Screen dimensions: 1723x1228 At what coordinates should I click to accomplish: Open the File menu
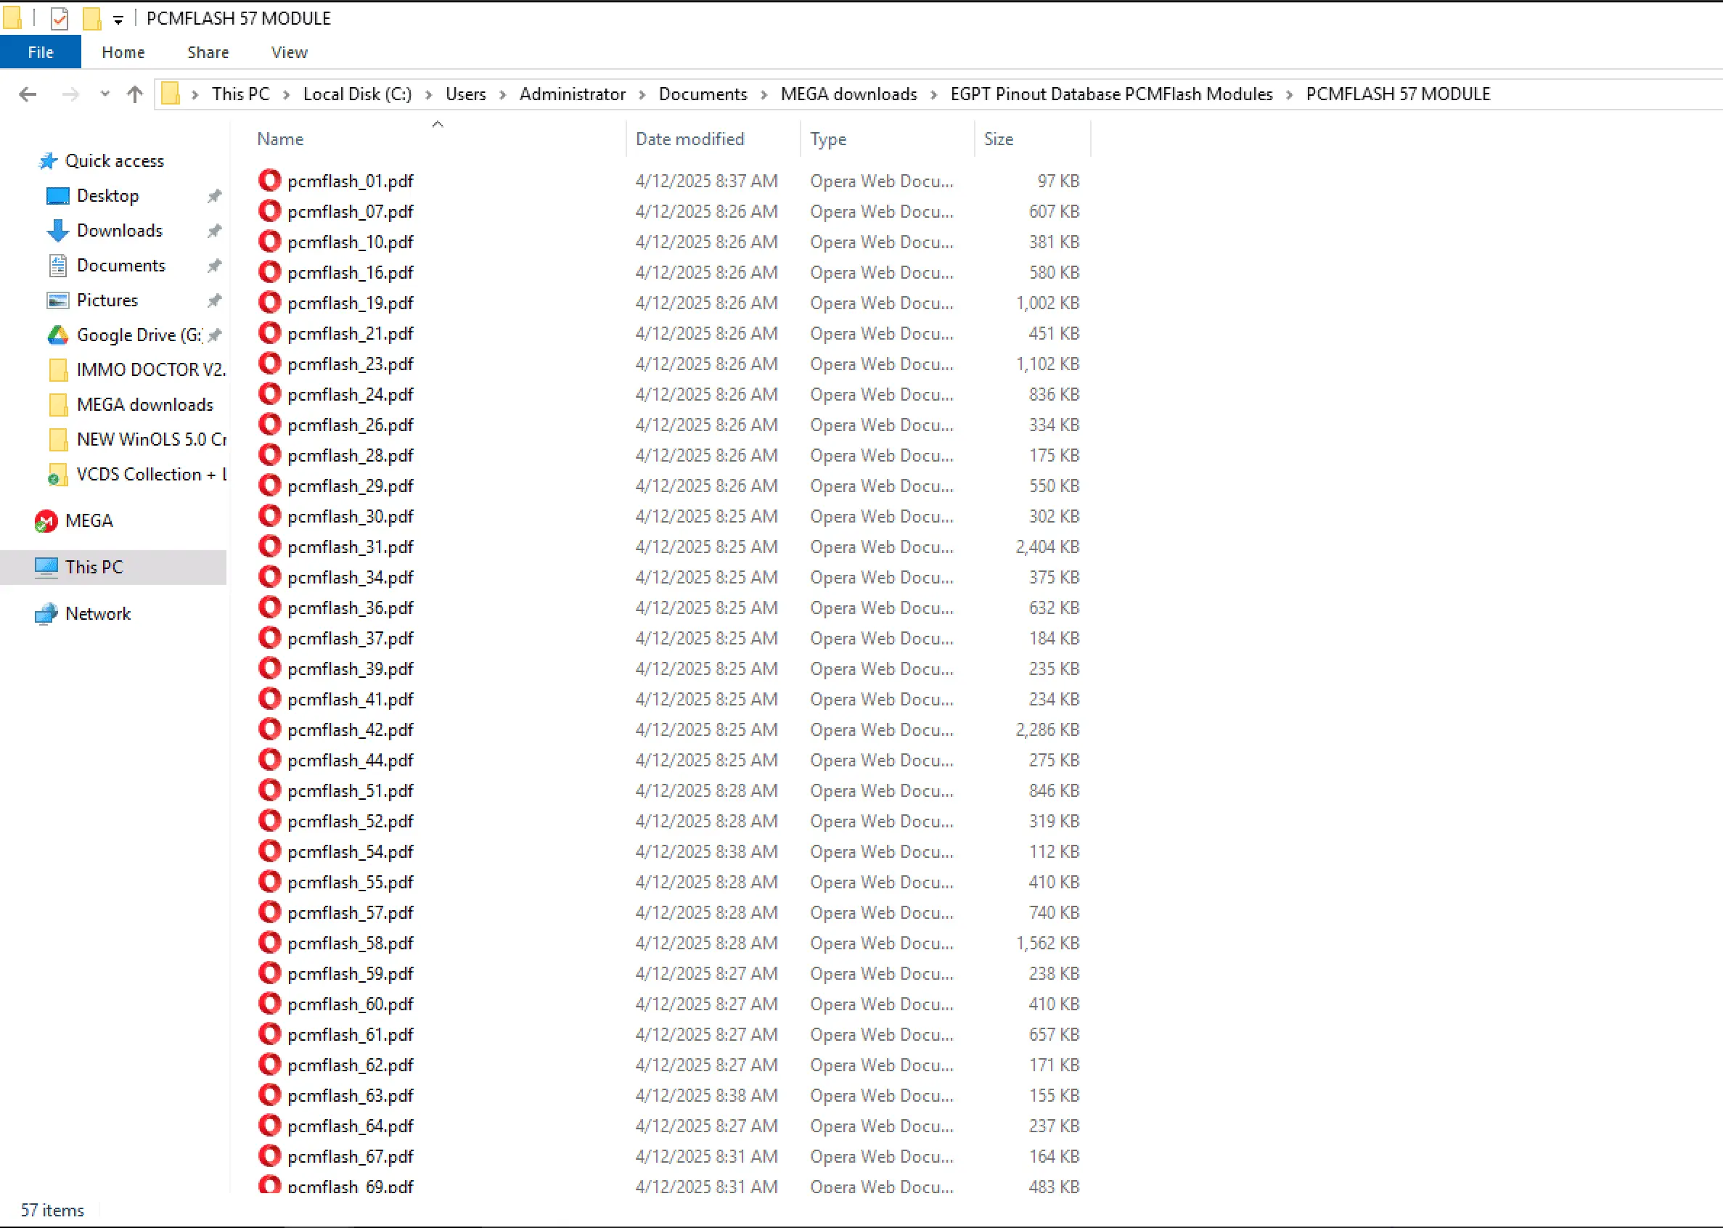click(40, 52)
